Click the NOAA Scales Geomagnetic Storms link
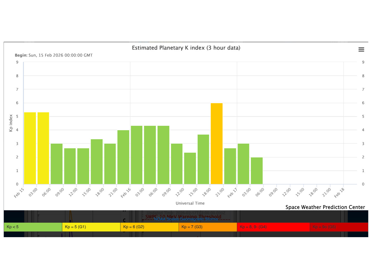The height and width of the screenshot is (279, 372). (186, 219)
